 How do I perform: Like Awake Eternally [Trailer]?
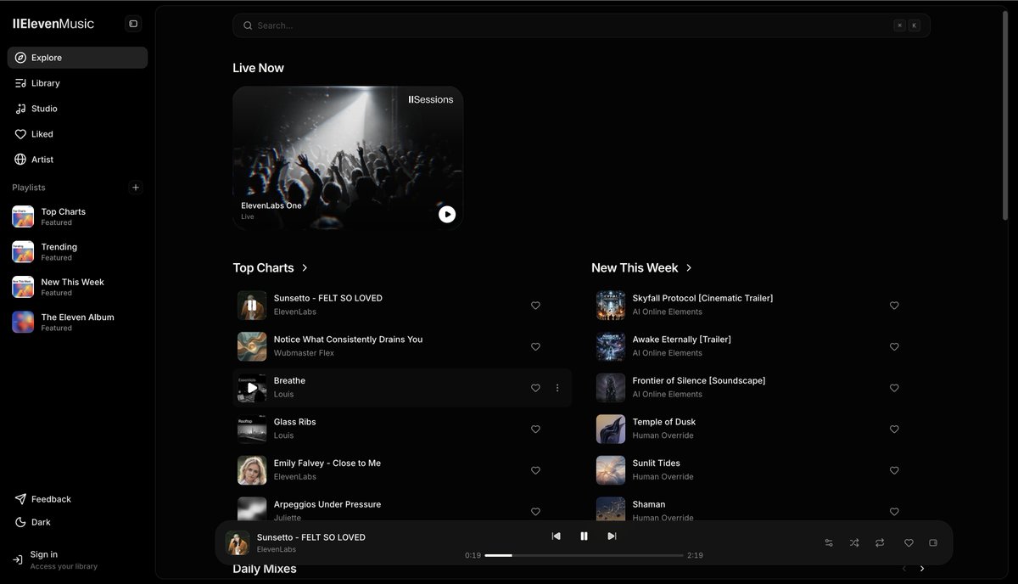(x=894, y=346)
